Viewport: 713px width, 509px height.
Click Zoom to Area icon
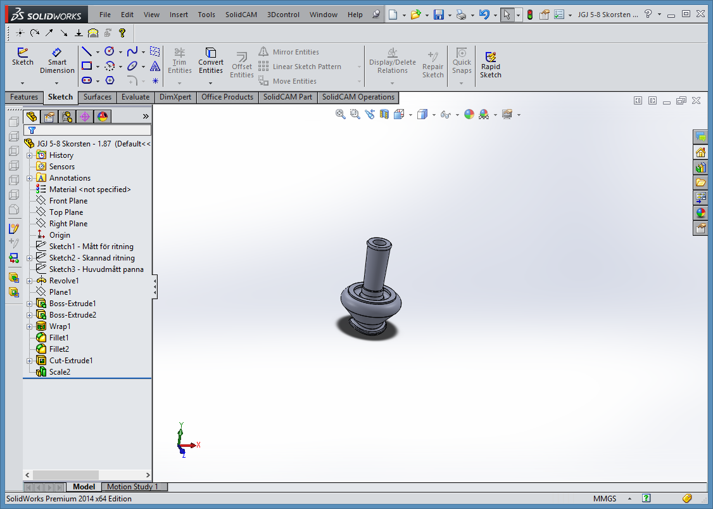pos(355,114)
